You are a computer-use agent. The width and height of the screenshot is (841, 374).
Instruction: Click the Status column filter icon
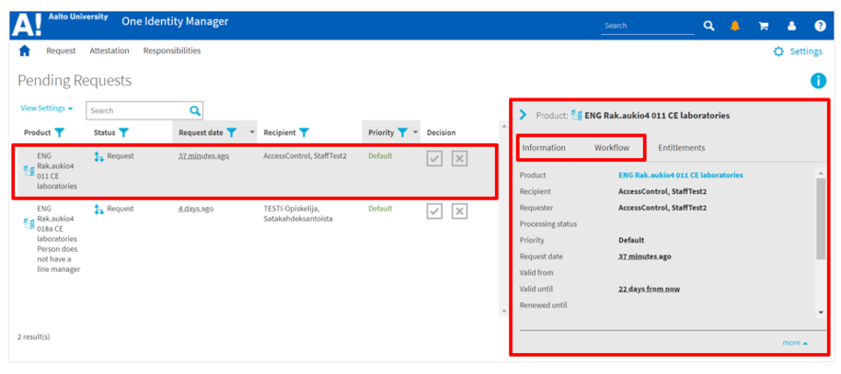(123, 132)
